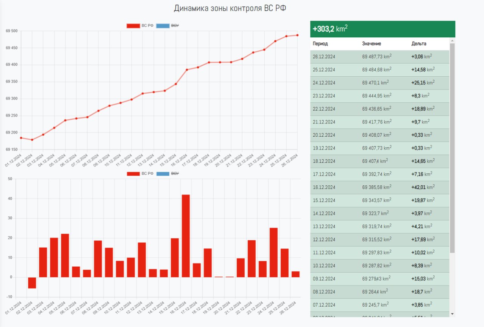Select the bar for 24.12.2024
The width and height of the screenshot is (484, 327).
(x=273, y=252)
